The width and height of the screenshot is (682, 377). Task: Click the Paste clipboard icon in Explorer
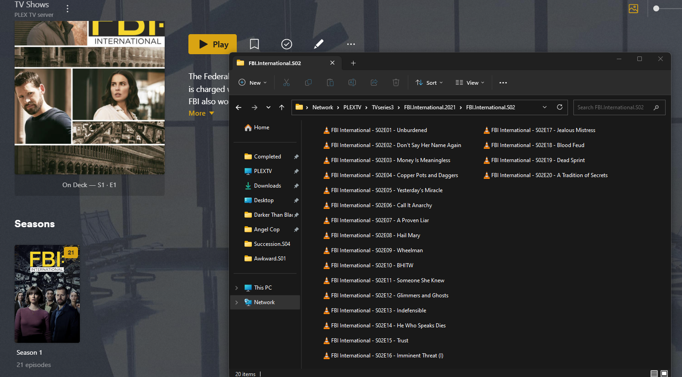[x=330, y=82]
